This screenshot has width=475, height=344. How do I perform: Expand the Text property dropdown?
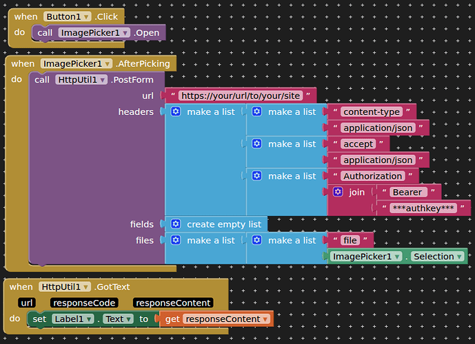click(x=128, y=319)
